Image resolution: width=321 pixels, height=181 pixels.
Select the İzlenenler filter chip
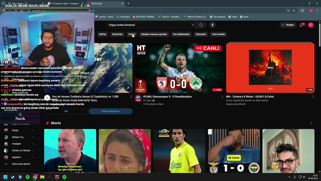click(201, 34)
